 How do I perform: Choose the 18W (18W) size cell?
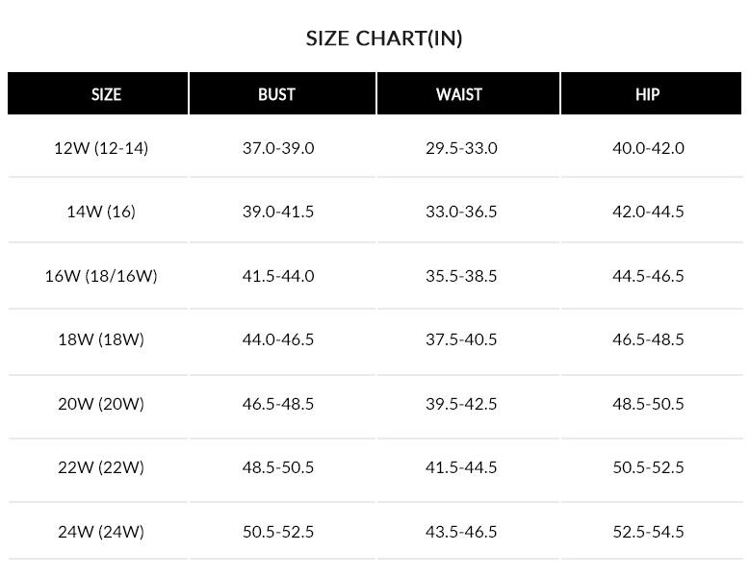tap(101, 339)
